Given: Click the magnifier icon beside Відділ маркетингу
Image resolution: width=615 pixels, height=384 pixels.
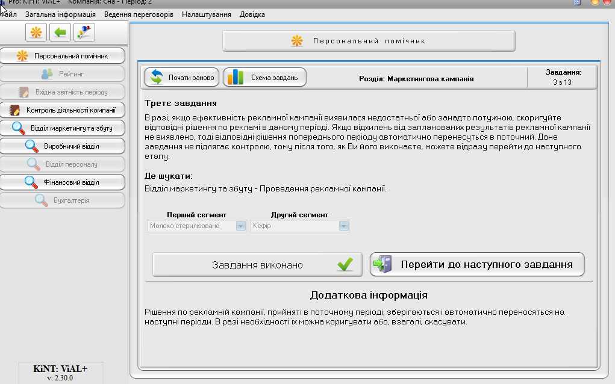Looking at the screenshot, I should [19, 128].
